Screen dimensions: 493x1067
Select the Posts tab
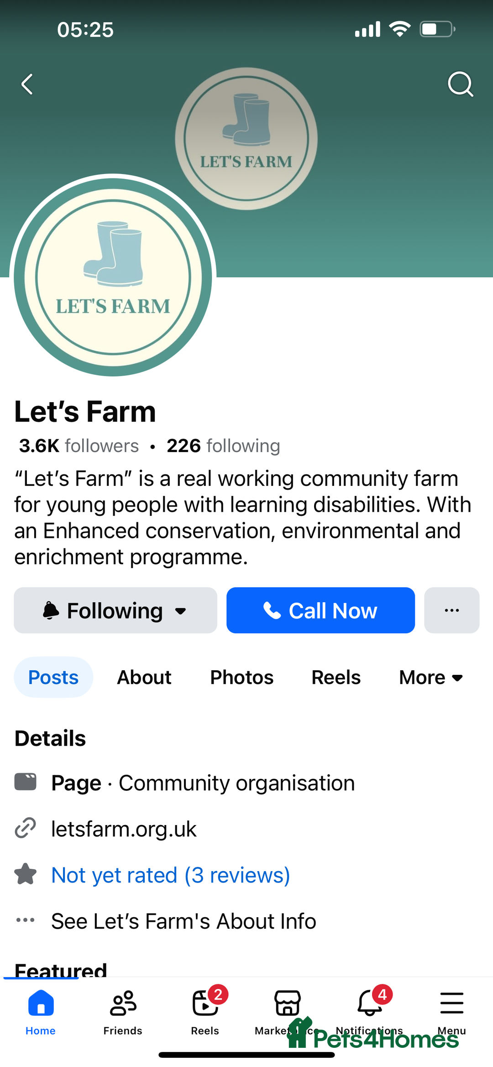pyautogui.click(x=53, y=677)
